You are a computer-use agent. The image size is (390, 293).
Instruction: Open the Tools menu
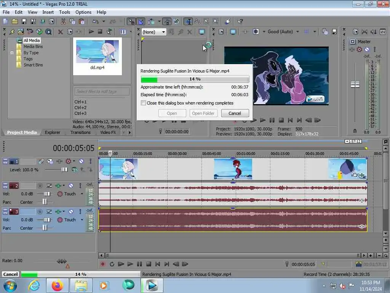click(64, 12)
